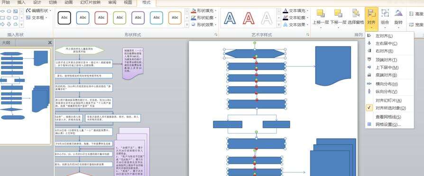The image size is (424, 176).
Task: Apply the blue outline WordArt A style
Action: click(x=230, y=18)
